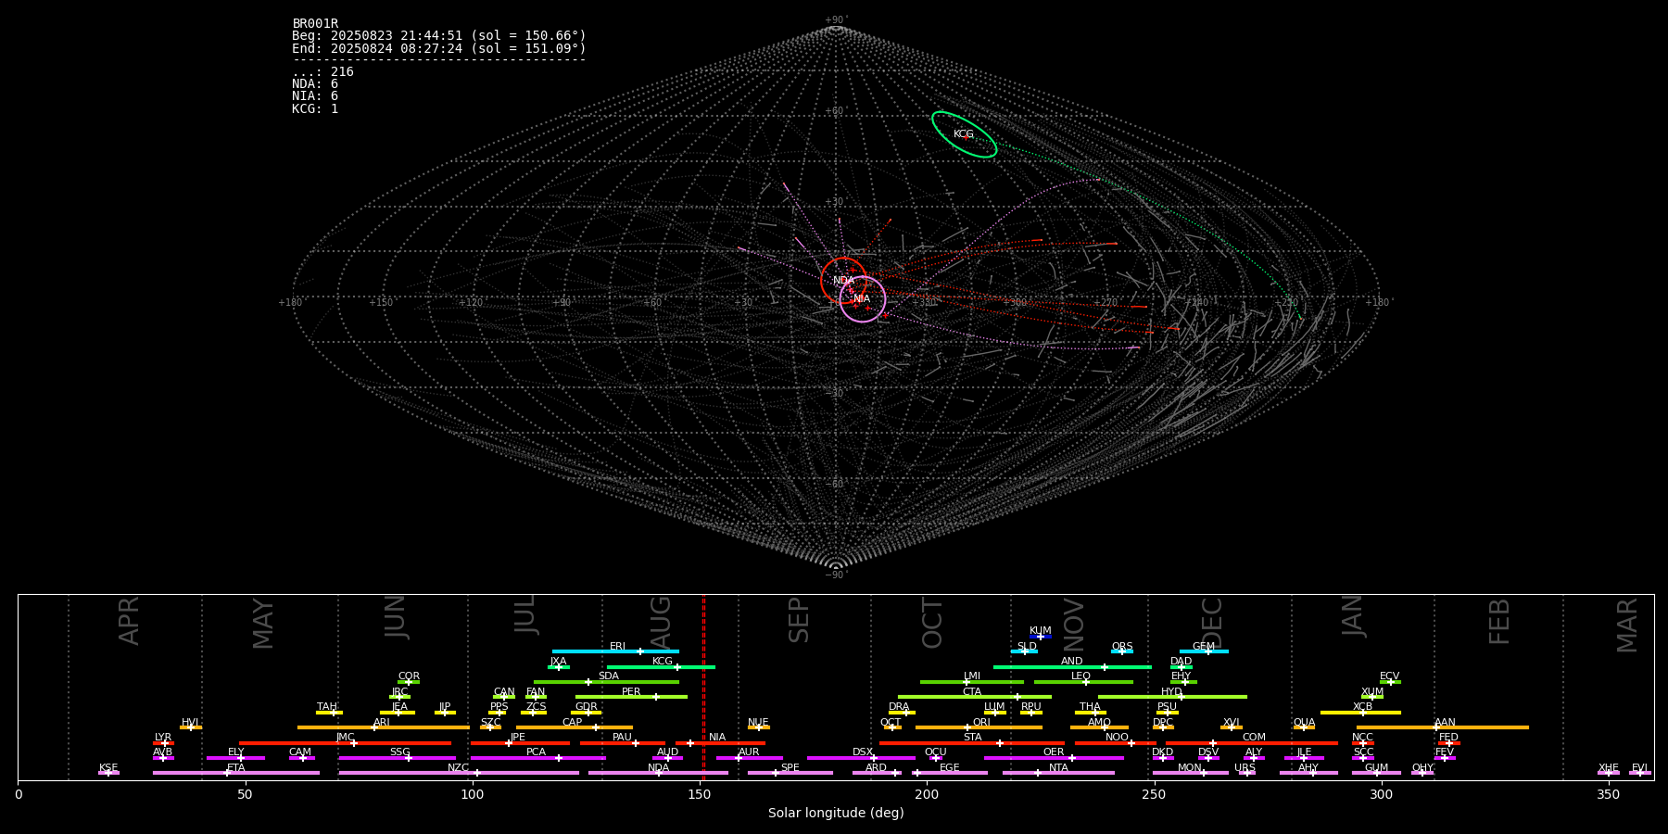
Task: Click the CAP shower label
Action: pos(573,723)
